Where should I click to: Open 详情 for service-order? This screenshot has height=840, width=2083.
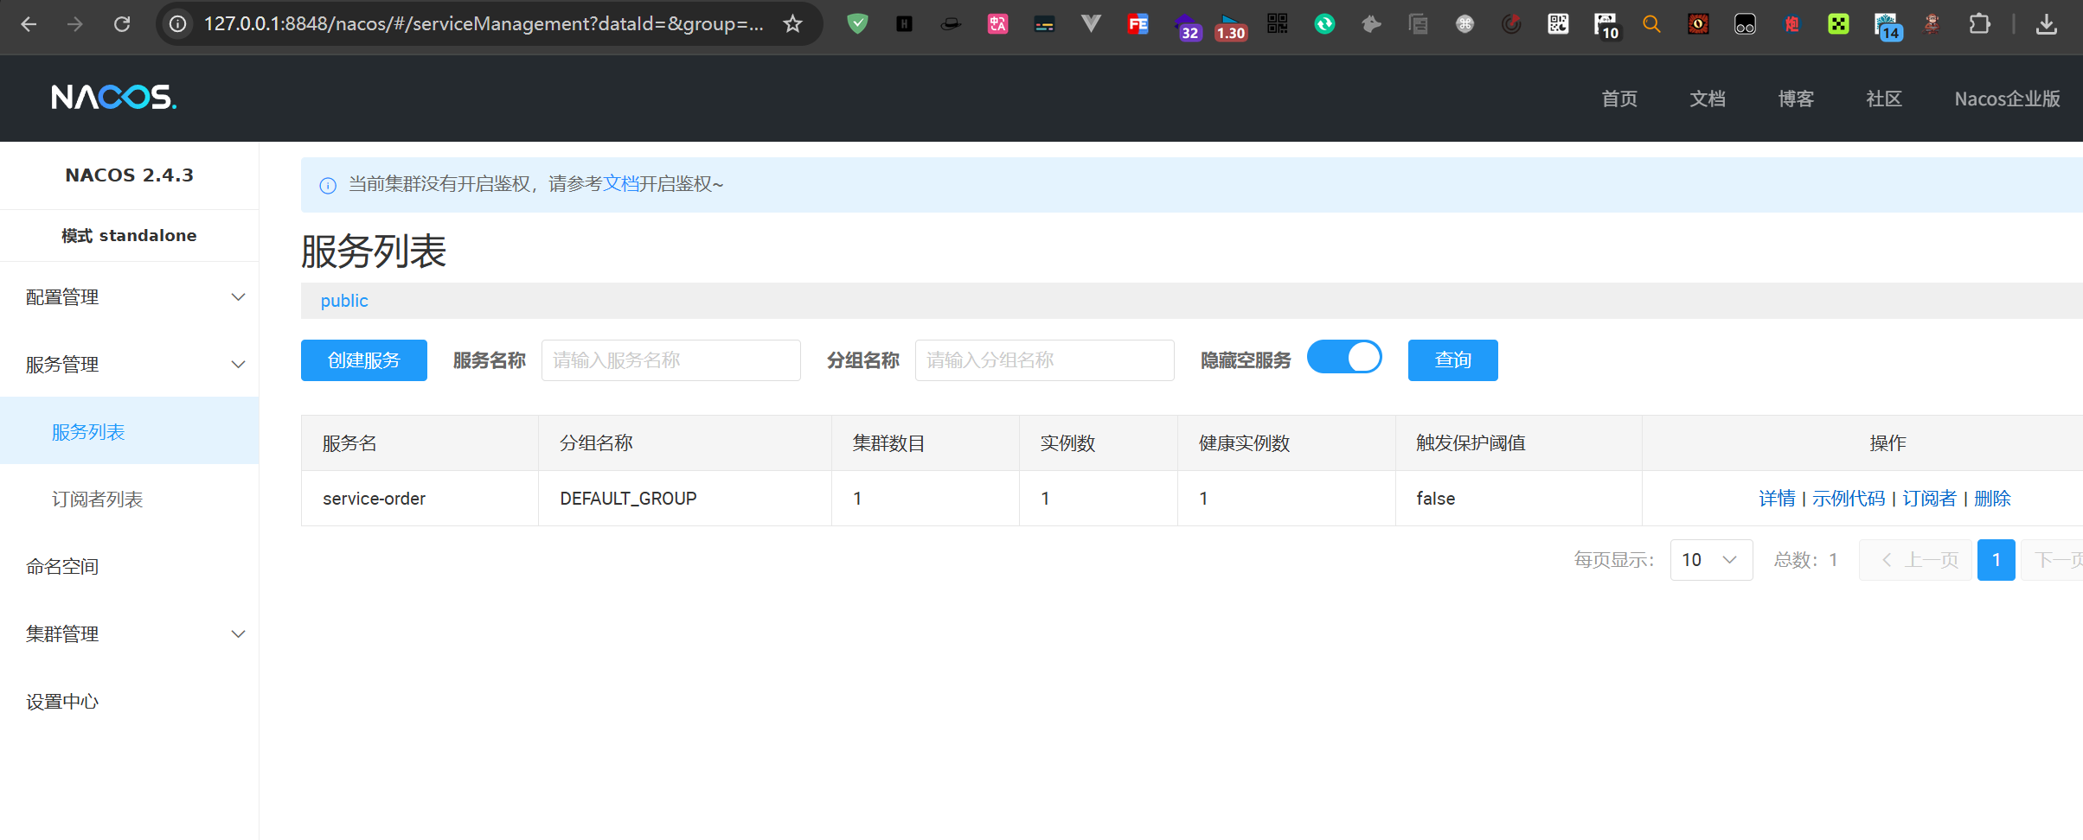click(x=1777, y=499)
